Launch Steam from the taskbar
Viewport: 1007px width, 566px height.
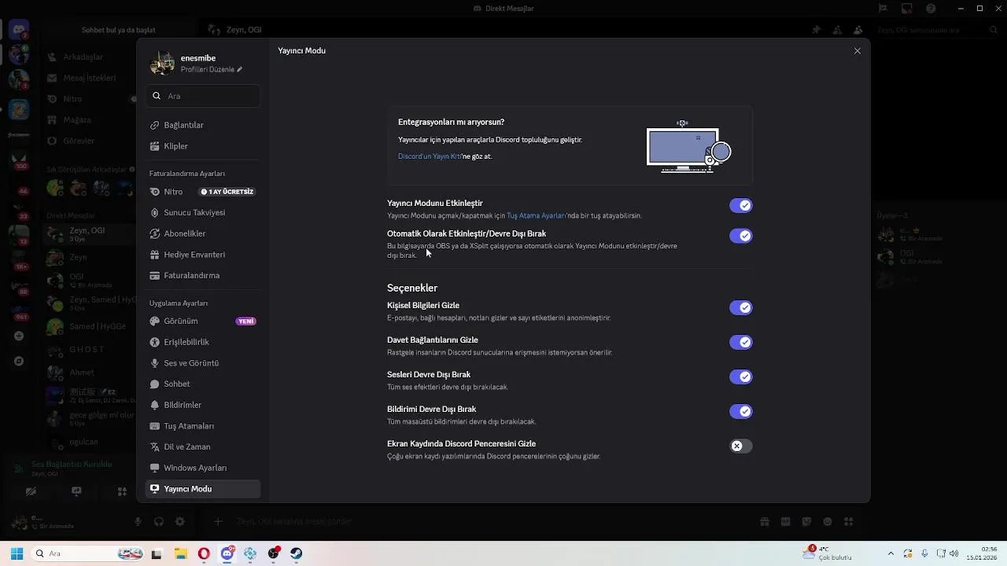tap(297, 553)
